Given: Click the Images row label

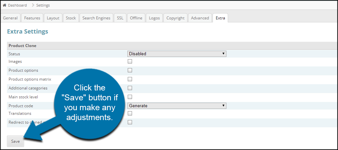Looking at the screenshot, I should coord(15,62).
